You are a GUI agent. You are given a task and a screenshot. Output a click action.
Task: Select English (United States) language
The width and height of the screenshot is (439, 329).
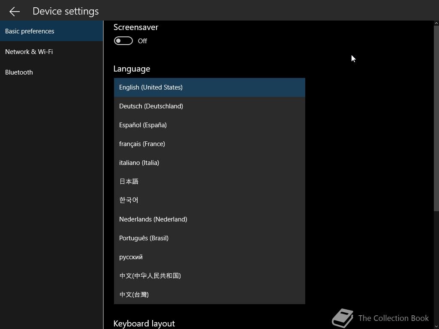[x=209, y=87]
